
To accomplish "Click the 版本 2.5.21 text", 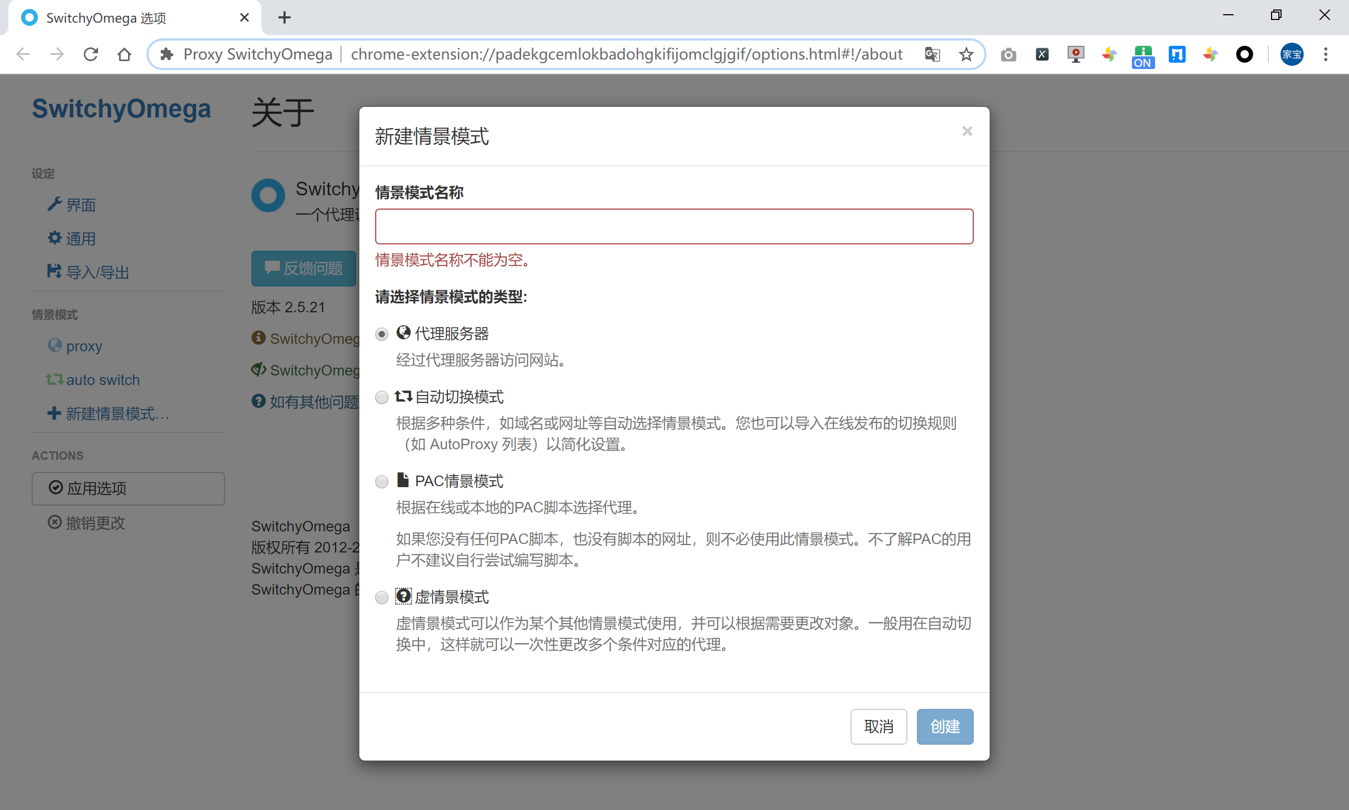I will pyautogui.click(x=288, y=307).
